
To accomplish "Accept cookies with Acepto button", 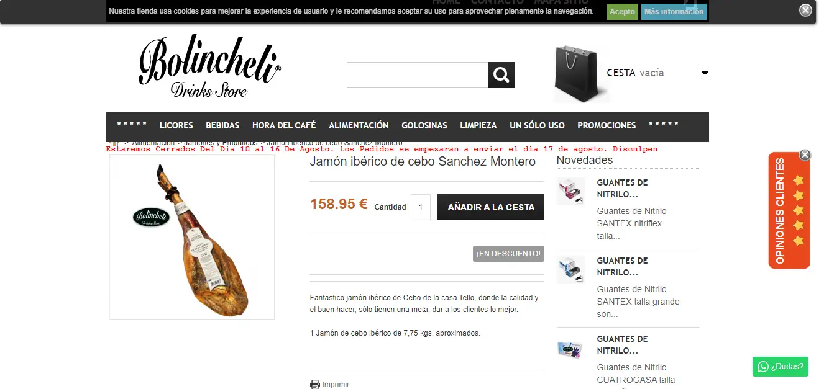I will (622, 12).
